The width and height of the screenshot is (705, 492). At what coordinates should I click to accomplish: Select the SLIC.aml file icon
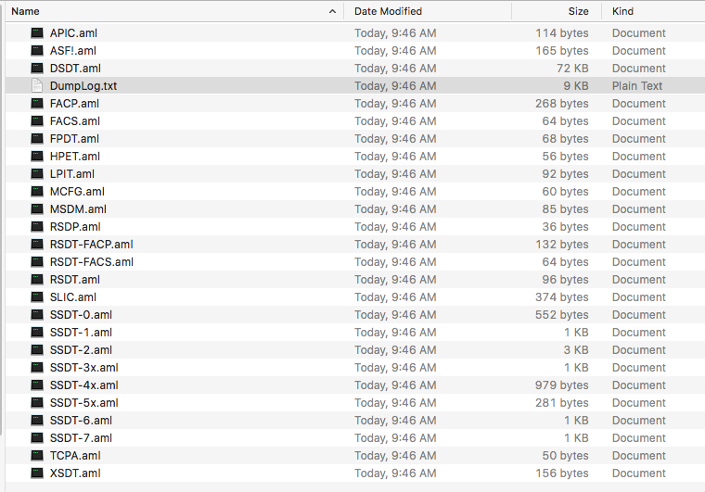coord(37,297)
